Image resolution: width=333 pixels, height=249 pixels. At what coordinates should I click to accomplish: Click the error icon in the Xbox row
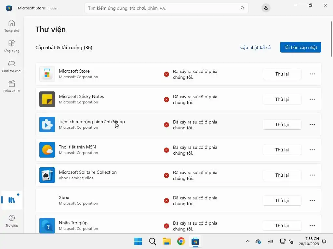(166, 201)
